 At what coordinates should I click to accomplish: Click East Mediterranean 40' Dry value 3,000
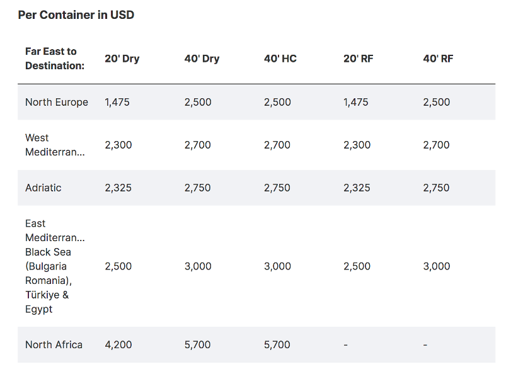pos(198,266)
